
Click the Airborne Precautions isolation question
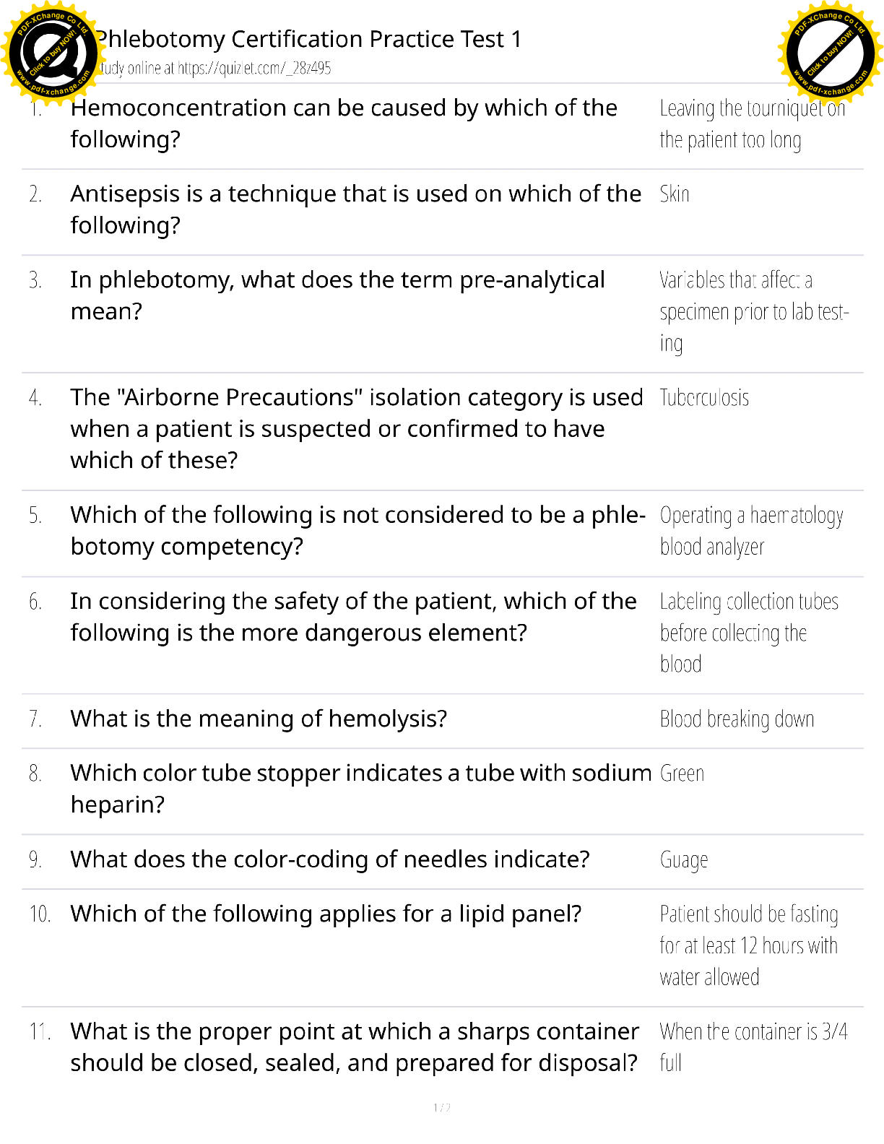click(x=356, y=428)
